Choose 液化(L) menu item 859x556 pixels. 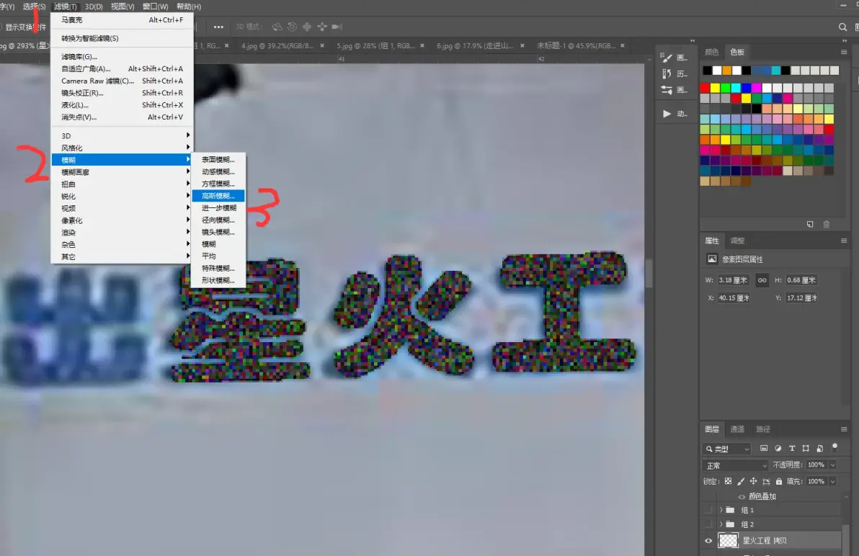click(x=122, y=105)
